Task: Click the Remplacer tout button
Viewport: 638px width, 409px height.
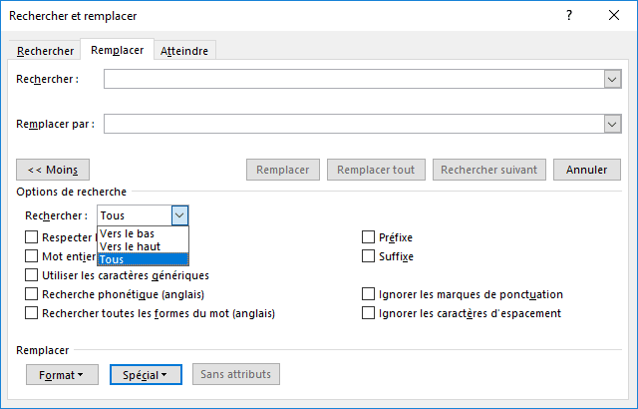Action: coord(376,170)
